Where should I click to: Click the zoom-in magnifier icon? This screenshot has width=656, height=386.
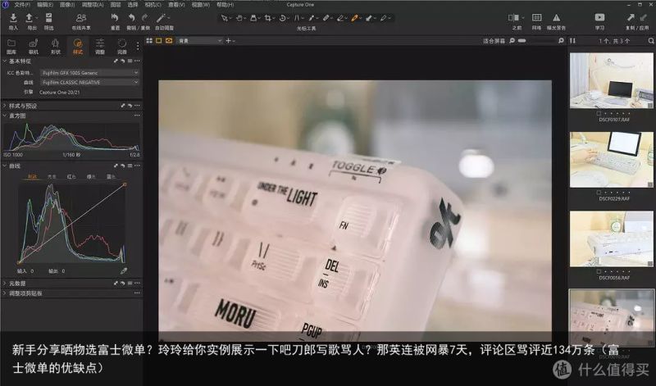tap(561, 40)
